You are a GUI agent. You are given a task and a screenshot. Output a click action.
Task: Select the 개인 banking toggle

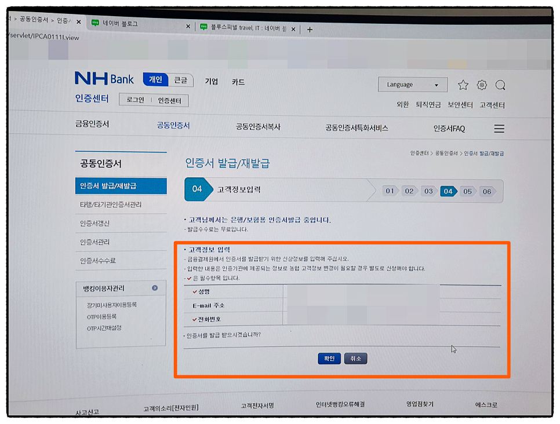pos(156,79)
